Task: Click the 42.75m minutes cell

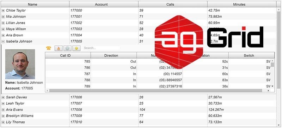Action: click(242, 11)
